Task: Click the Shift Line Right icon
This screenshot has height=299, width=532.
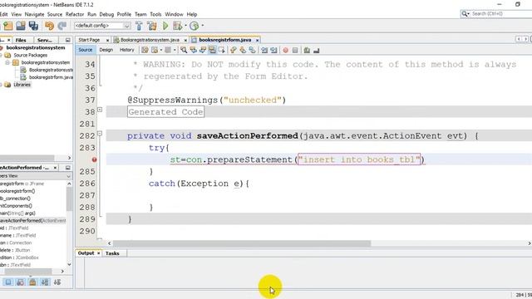Action: click(273, 50)
